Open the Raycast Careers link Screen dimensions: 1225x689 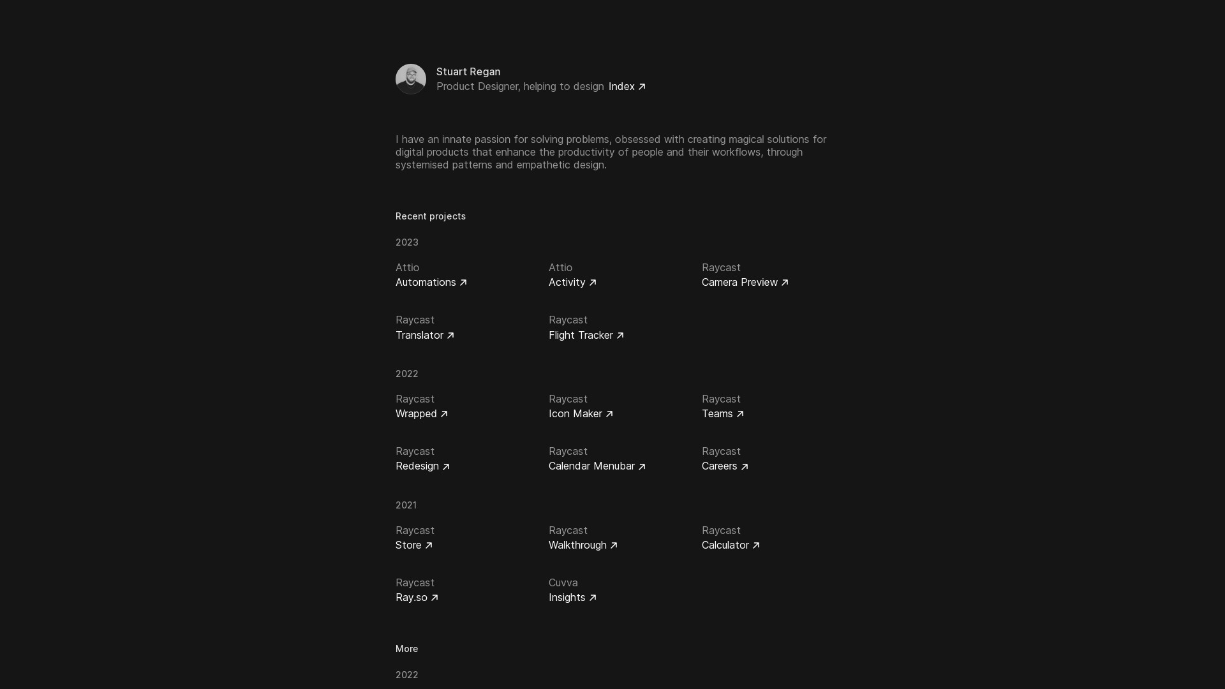tap(720, 466)
